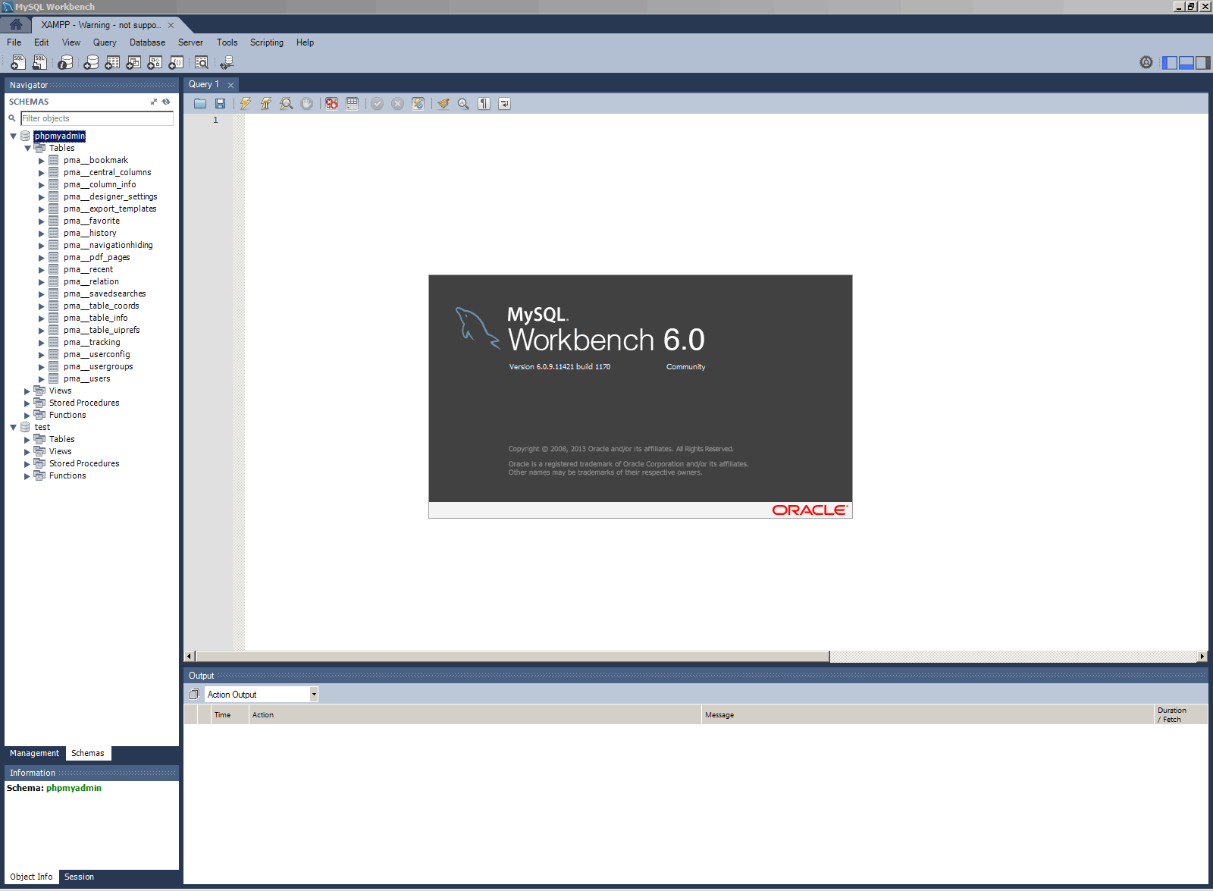
Task: Open the schema inspector icon
Action: tap(65, 62)
